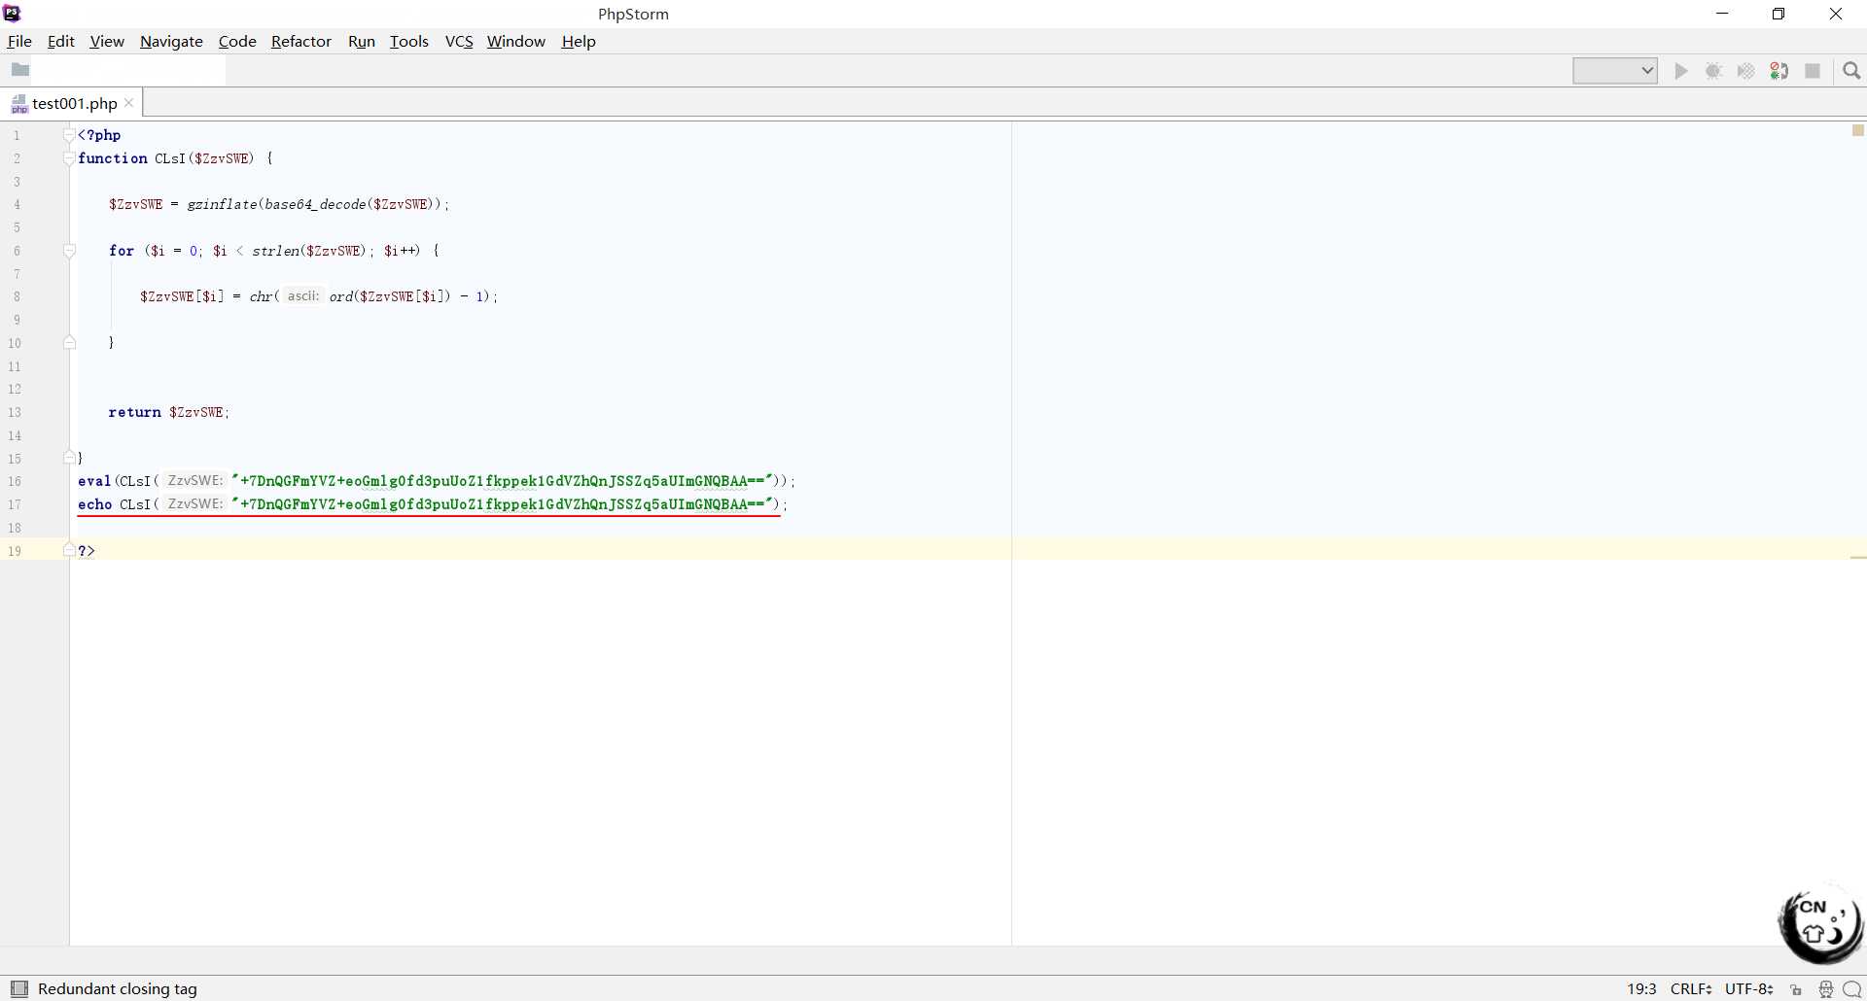
Task: Toggle the PHP debug listener phone icon
Action: [1779, 71]
